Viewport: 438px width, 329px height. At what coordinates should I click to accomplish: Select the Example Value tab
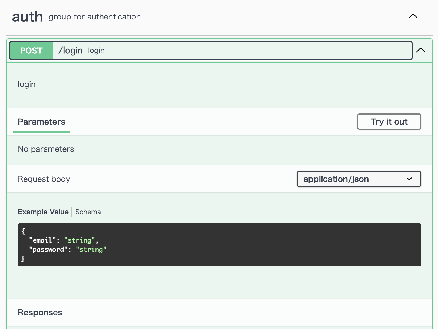pos(43,212)
